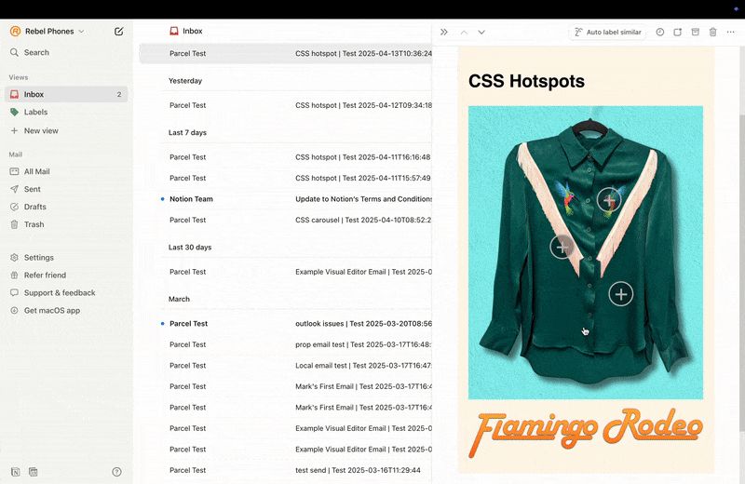
Task: Open Settings from the sidebar
Action: [38, 258]
